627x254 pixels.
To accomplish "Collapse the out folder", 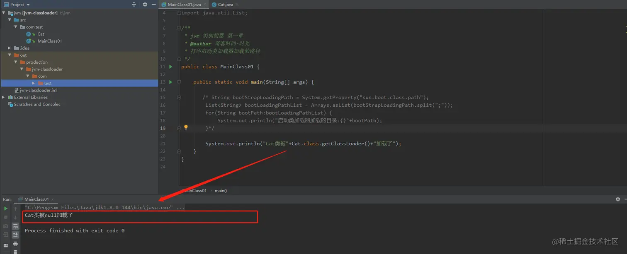I will coord(10,55).
